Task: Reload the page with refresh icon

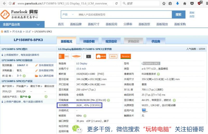Action: (116, 3)
